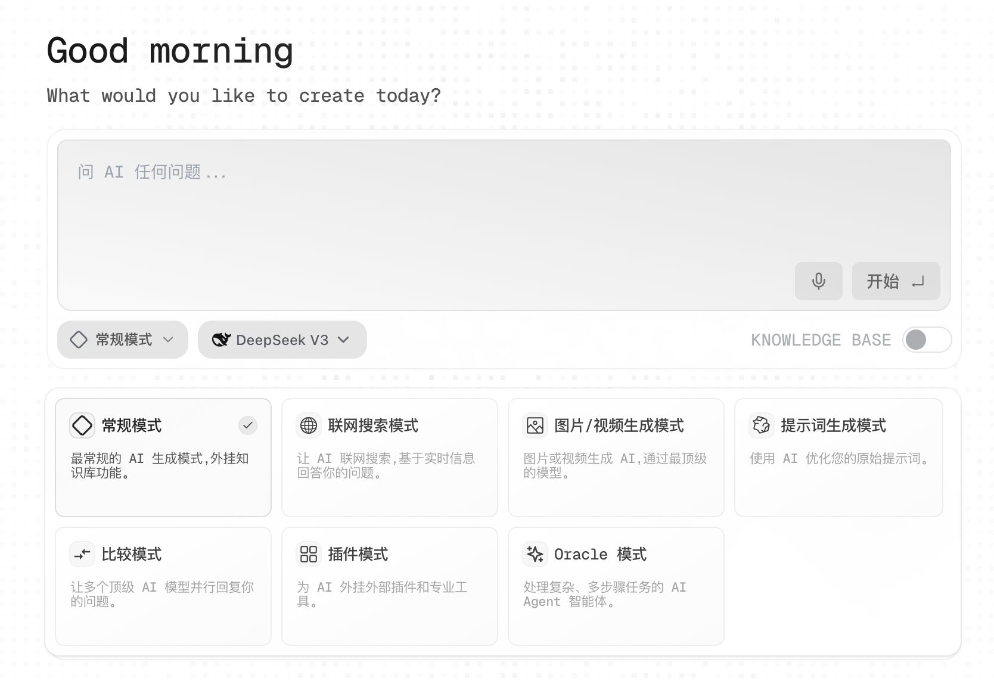Click description 处理复杂、多步骤任务的 AI Agent
994x684 pixels.
pos(605,594)
